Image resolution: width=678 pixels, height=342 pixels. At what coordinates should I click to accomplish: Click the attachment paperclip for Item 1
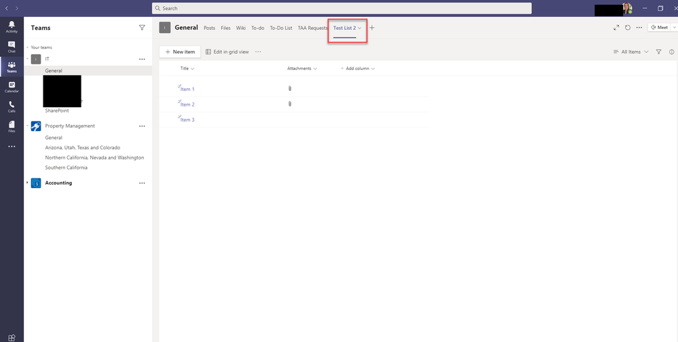pos(290,88)
